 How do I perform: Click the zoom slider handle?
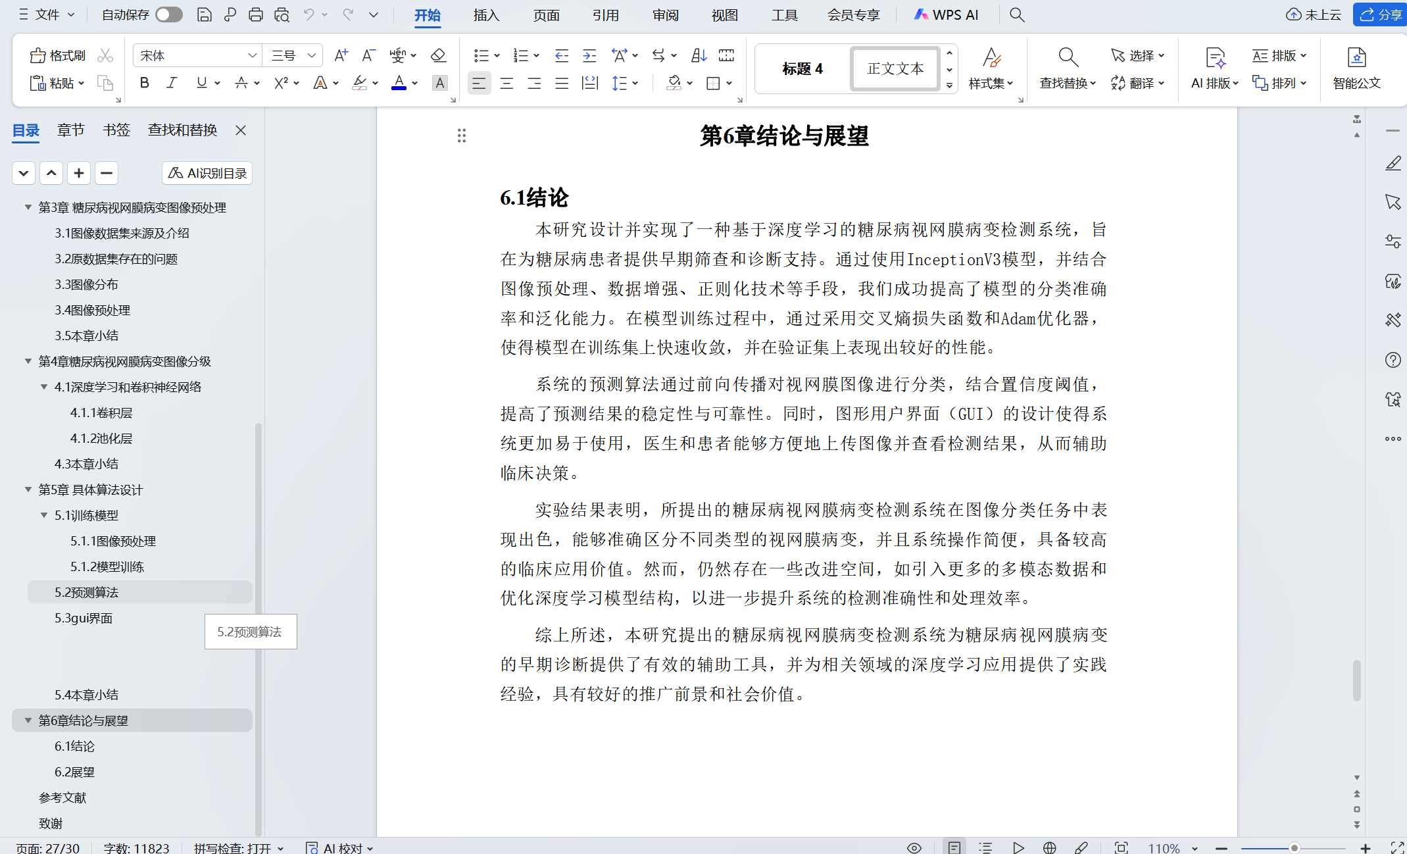[x=1294, y=847]
